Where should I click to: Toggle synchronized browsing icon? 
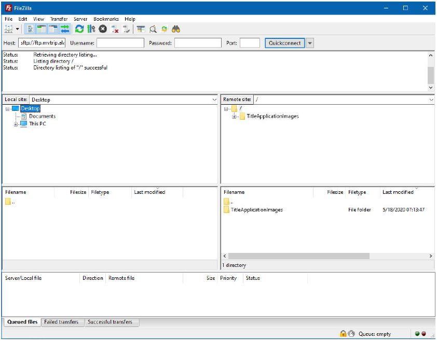(165, 29)
